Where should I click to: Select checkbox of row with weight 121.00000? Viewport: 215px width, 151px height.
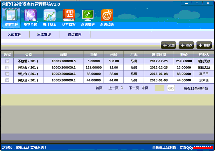pos(7,68)
